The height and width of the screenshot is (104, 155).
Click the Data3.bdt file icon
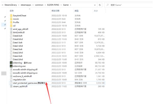tap(11, 56)
